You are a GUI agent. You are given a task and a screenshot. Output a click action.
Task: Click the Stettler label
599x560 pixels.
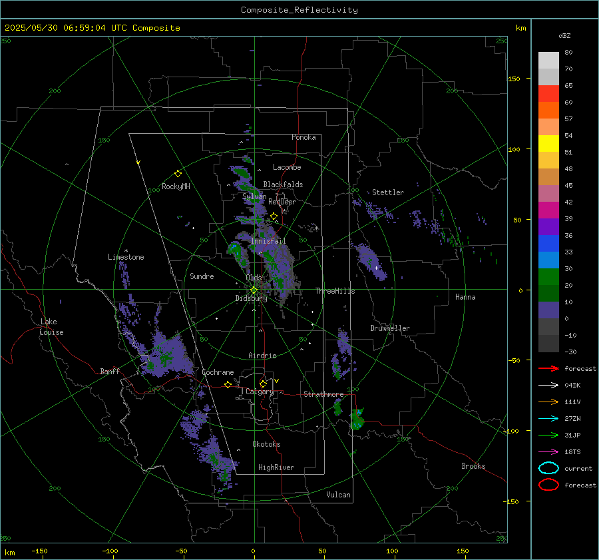coord(388,192)
